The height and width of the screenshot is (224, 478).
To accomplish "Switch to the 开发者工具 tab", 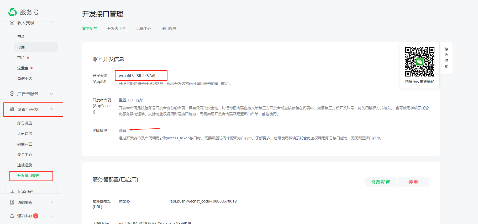I will pyautogui.click(x=116, y=29).
